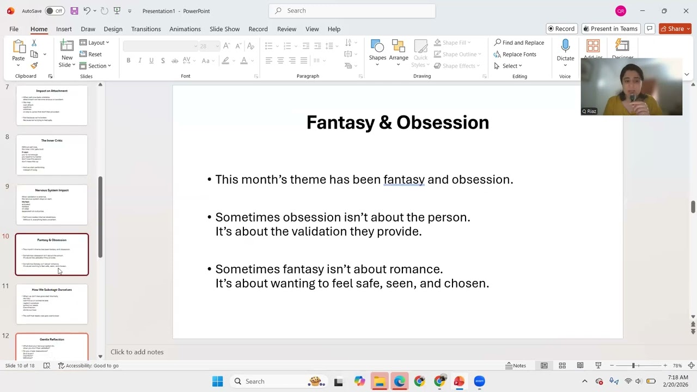Click the Record button
The width and height of the screenshot is (697, 392).
[561, 29]
